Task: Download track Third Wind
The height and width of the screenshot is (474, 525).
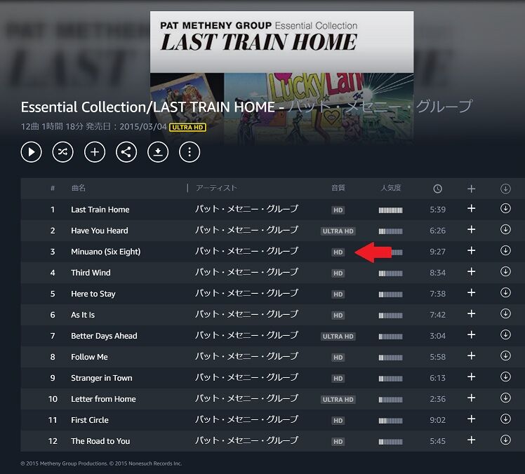Action: [505, 271]
